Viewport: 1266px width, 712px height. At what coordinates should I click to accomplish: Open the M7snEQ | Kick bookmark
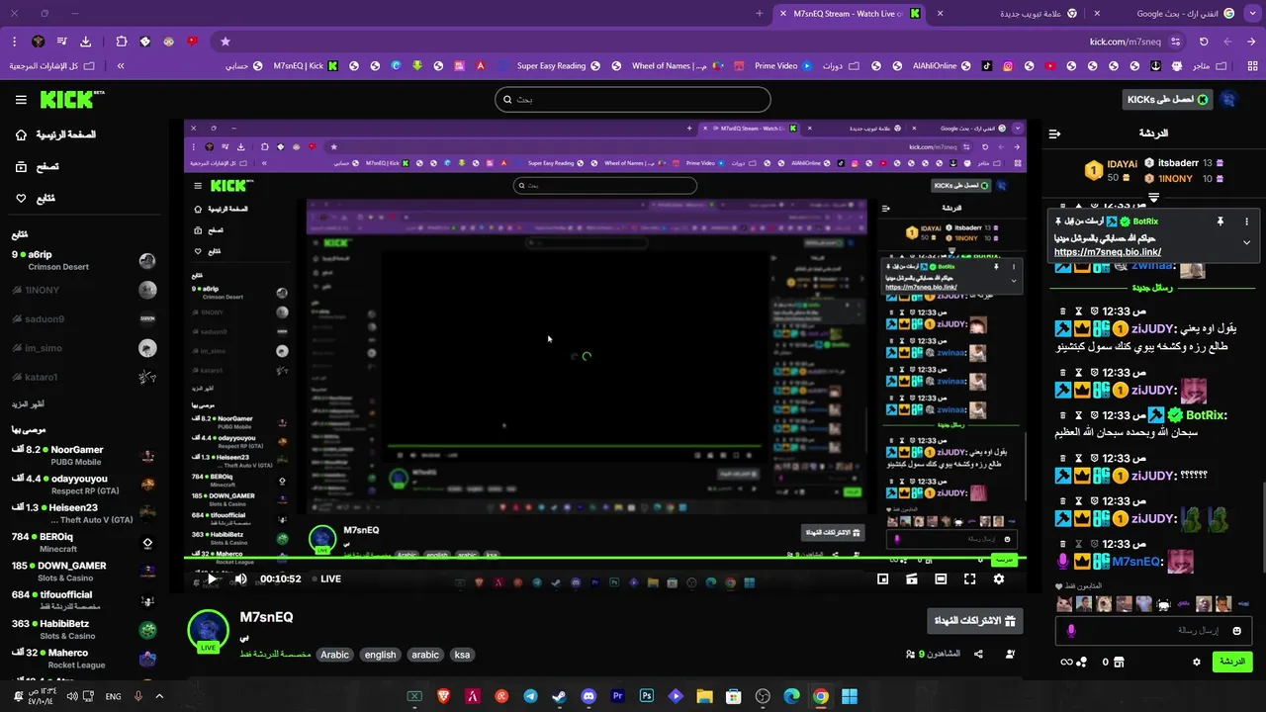[x=307, y=66]
